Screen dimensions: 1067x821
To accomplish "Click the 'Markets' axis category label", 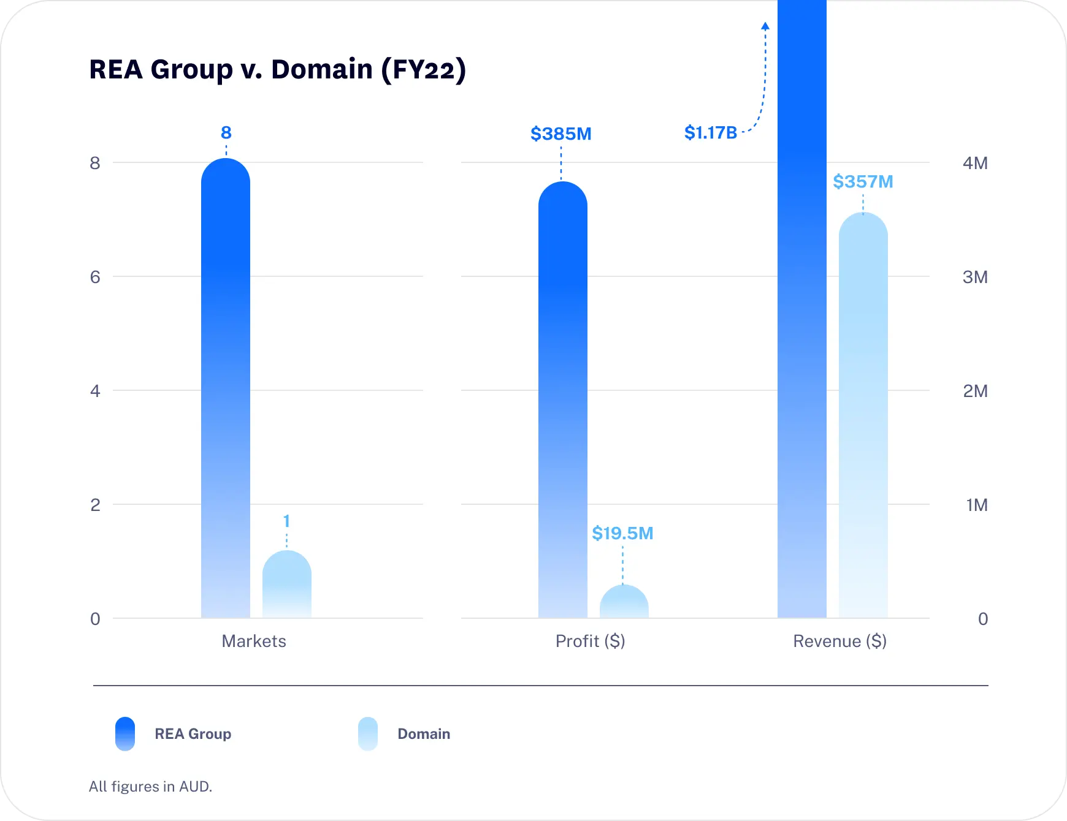I will tap(254, 641).
